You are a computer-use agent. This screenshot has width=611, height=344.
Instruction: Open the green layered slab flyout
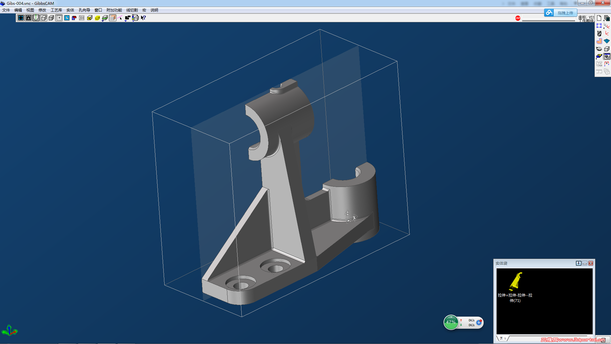(105, 18)
